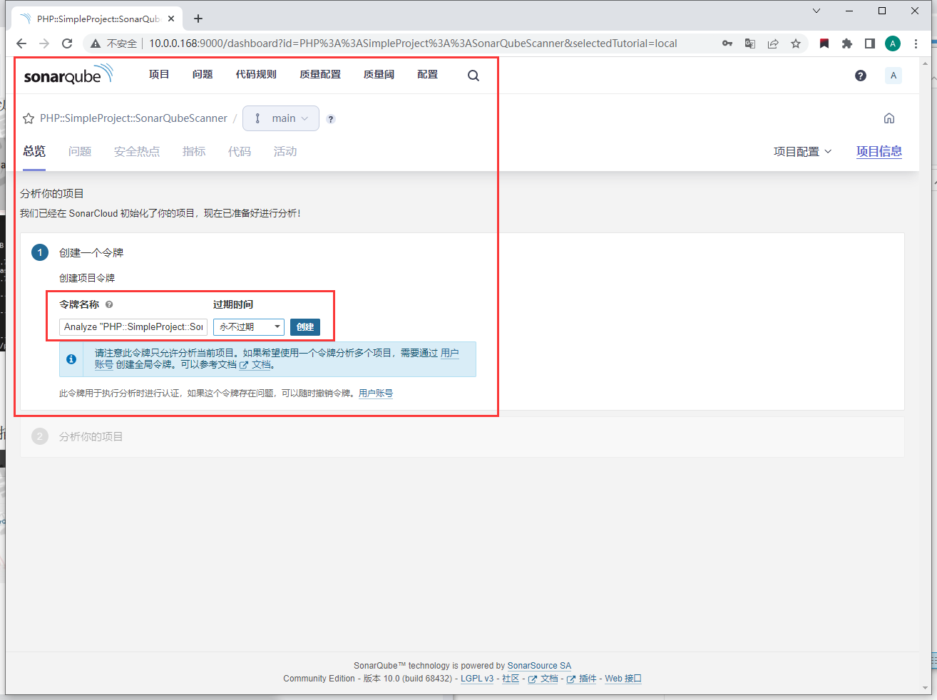Focus the 令牌名称 input field
Image resolution: width=937 pixels, height=700 pixels.
(133, 326)
